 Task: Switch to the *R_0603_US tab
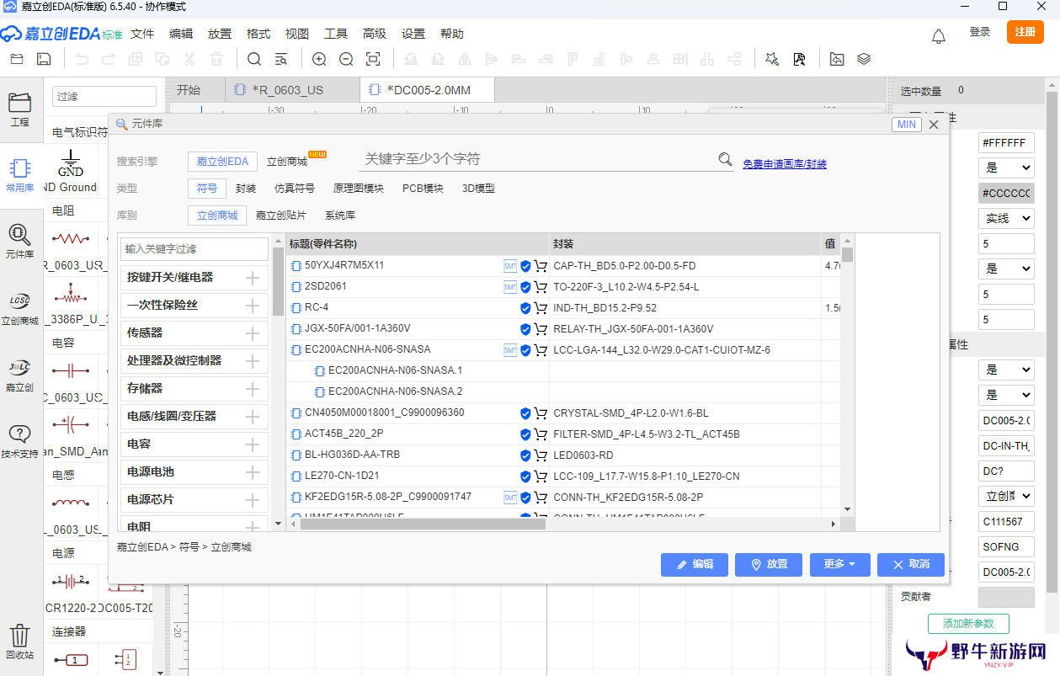292,90
